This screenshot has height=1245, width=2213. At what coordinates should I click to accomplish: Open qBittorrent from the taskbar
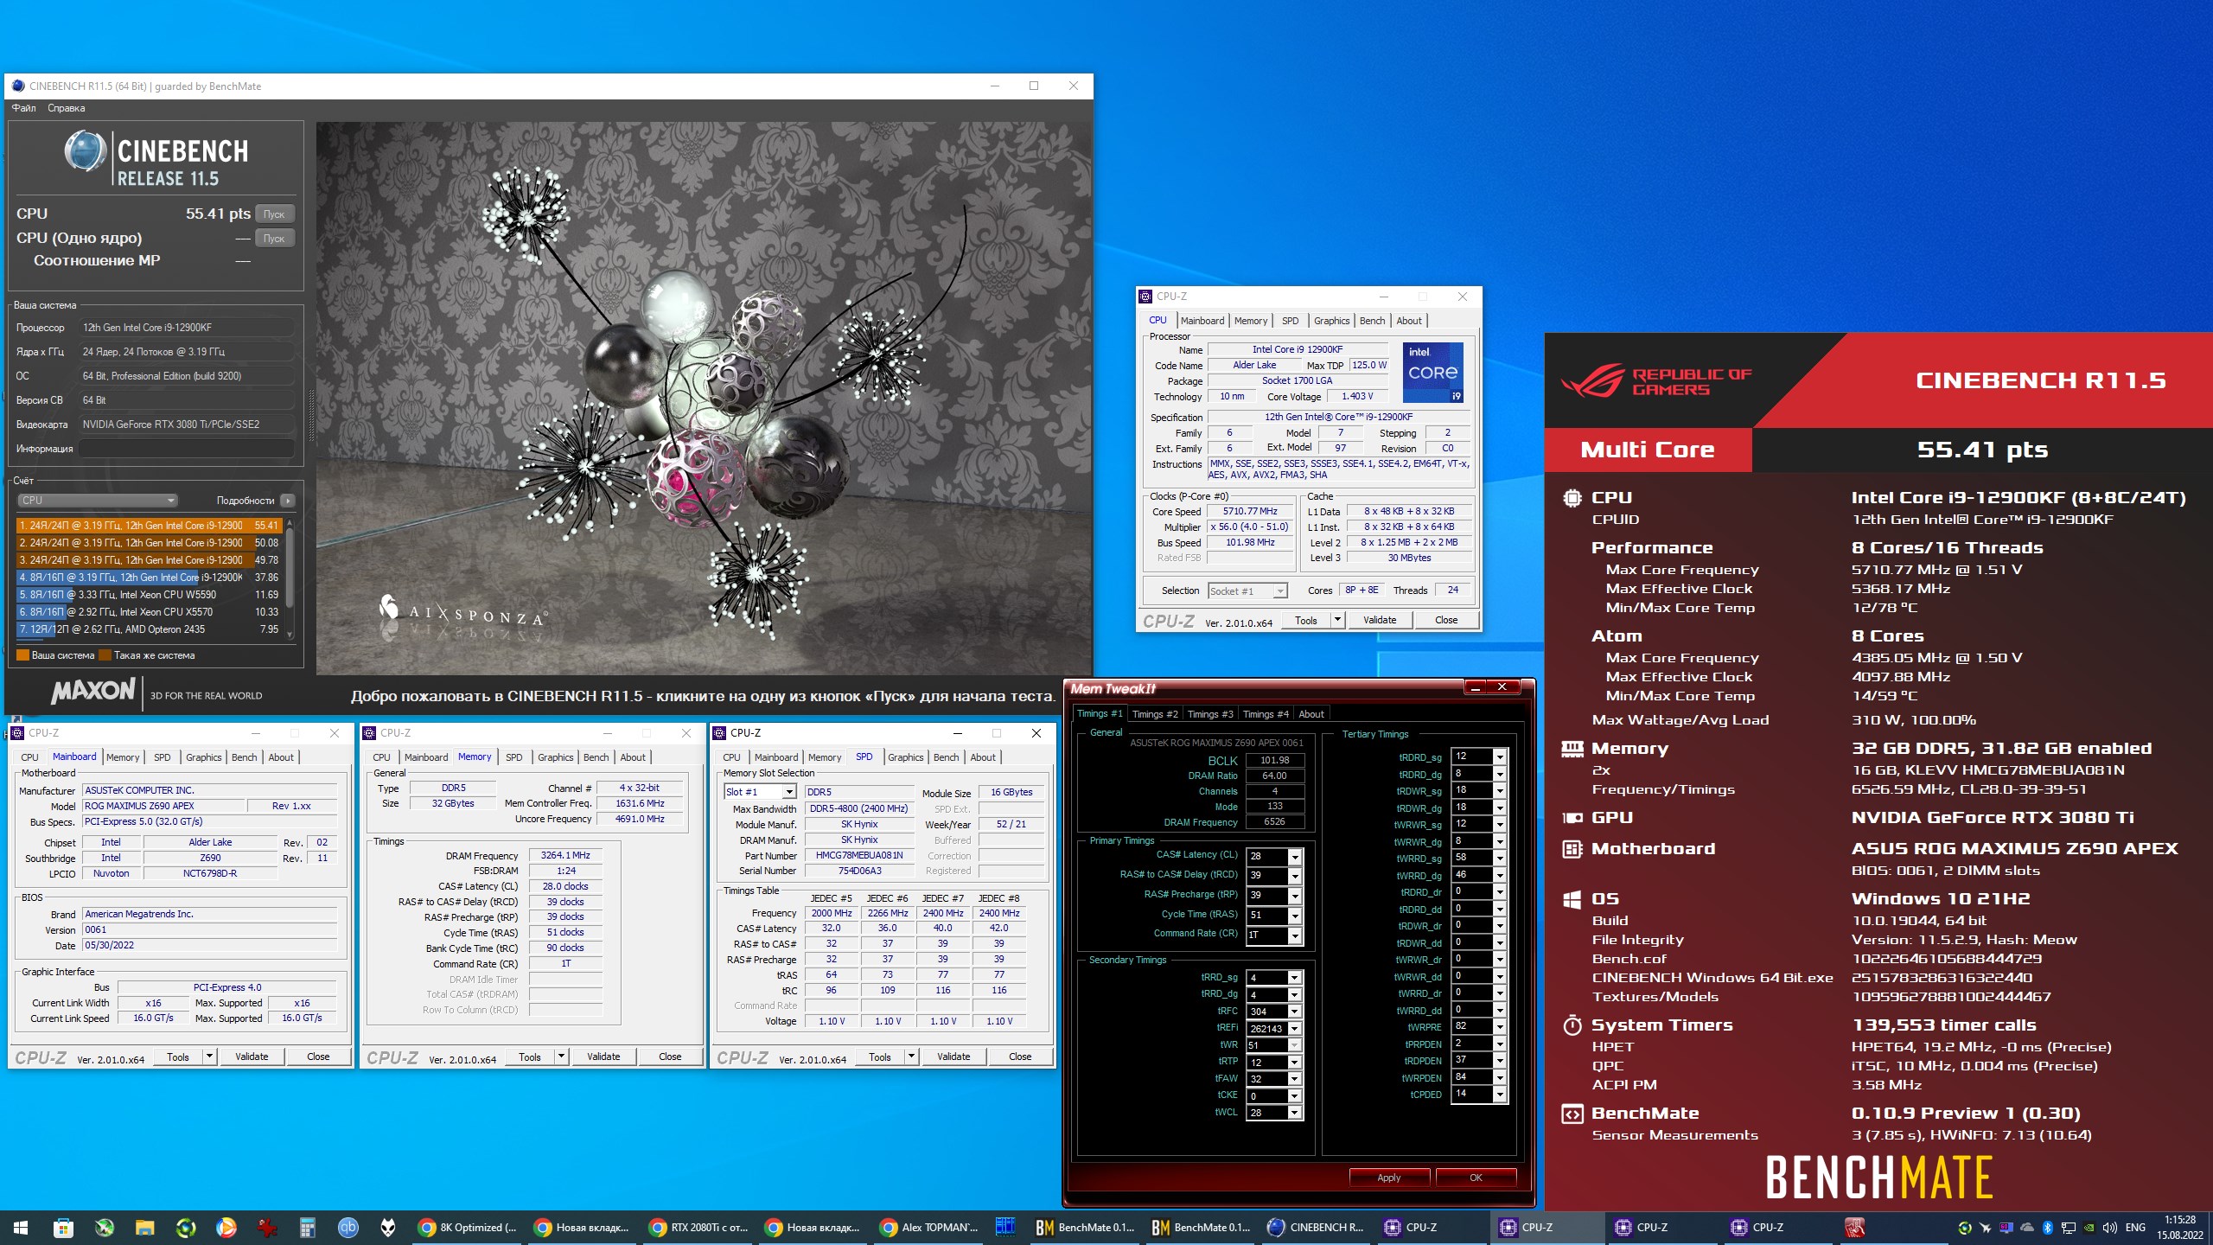tap(348, 1228)
